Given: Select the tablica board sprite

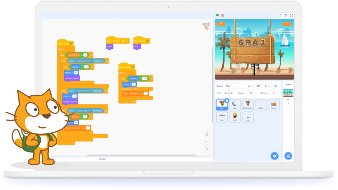Looking at the screenshot, I should point(274,105).
